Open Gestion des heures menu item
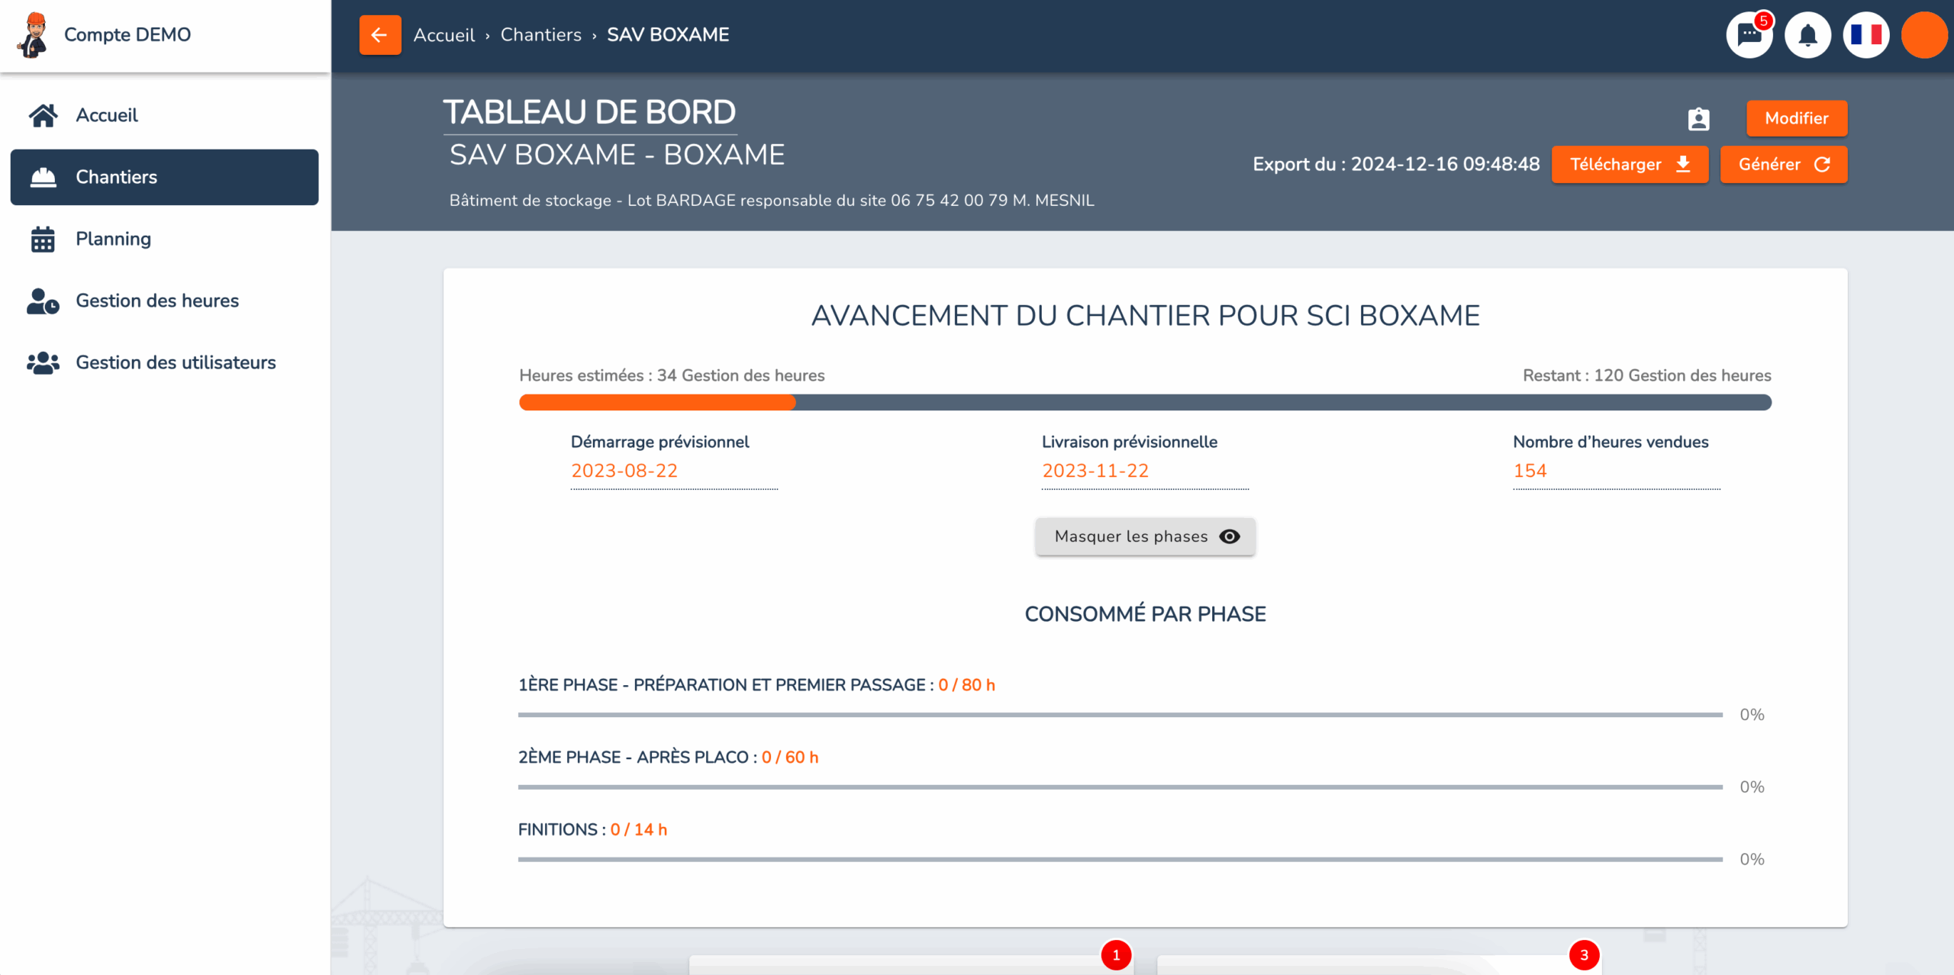1954x975 pixels. pos(164,301)
